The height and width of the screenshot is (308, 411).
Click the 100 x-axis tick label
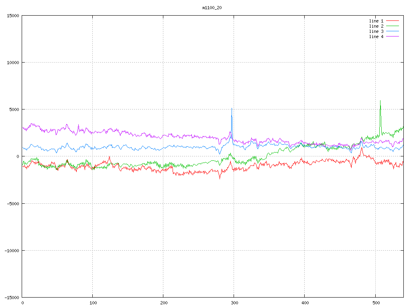(x=93, y=302)
